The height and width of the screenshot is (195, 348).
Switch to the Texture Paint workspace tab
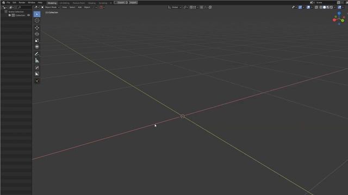pos(79,3)
